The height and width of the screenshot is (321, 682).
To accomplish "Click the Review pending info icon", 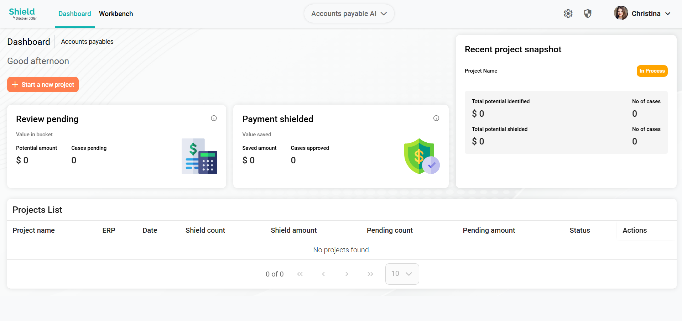I will point(214,118).
